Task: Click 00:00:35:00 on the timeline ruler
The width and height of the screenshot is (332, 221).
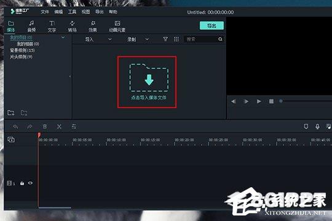Action: click(x=287, y=140)
